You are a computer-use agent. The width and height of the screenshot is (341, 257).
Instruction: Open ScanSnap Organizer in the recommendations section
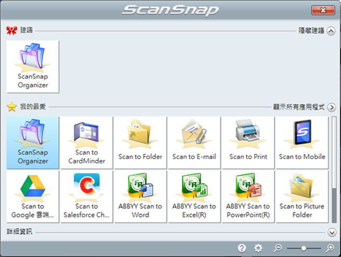[x=33, y=66]
